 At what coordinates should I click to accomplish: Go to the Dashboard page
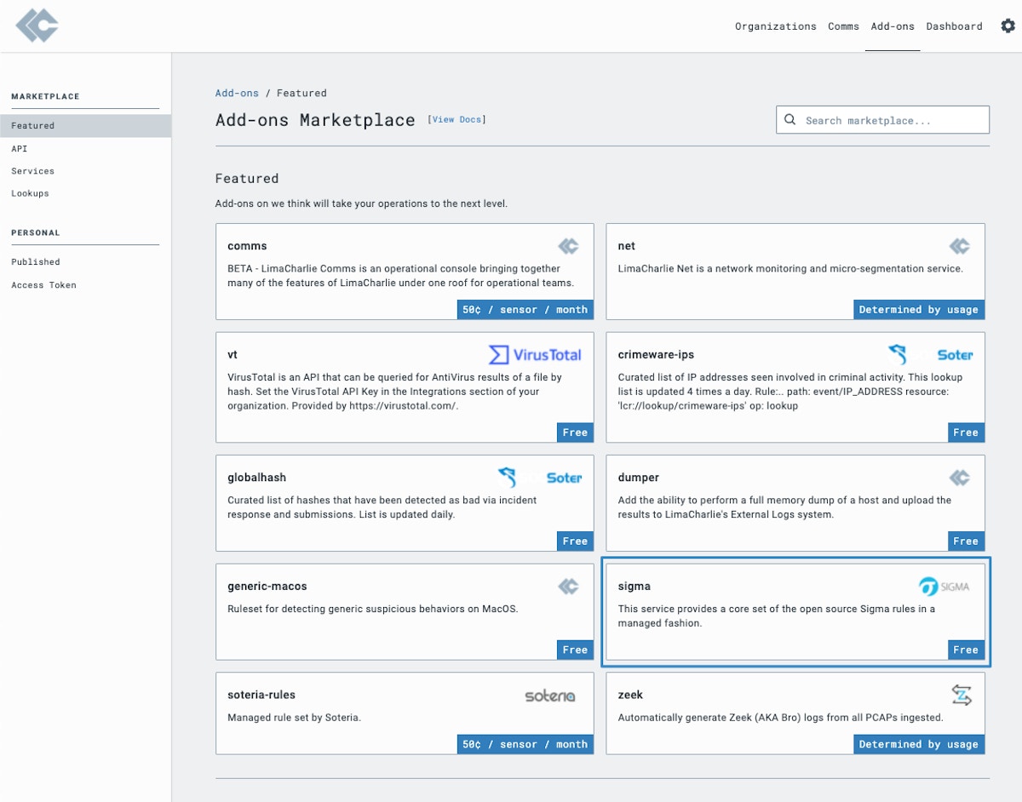[x=954, y=26]
